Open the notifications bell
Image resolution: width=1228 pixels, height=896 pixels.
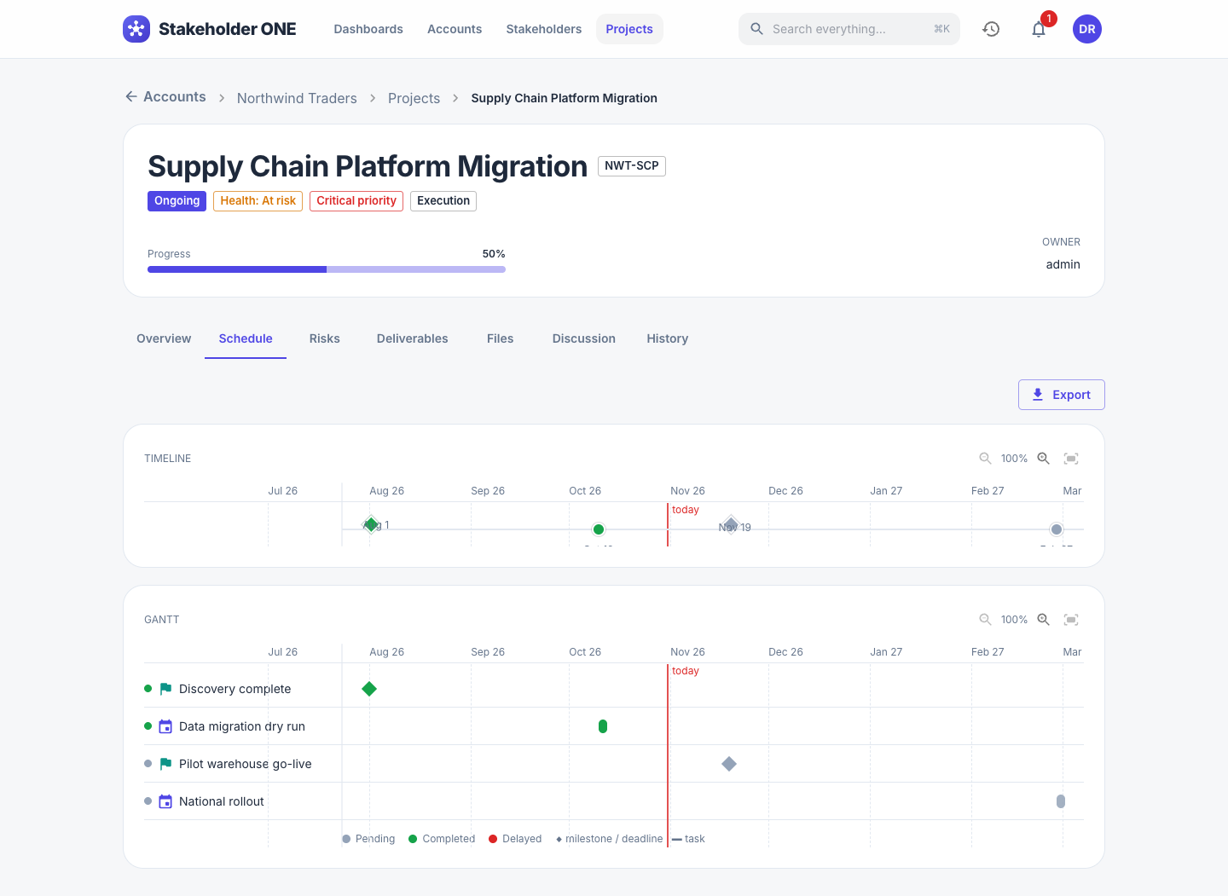1039,29
